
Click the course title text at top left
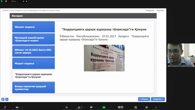(x=31, y=10)
